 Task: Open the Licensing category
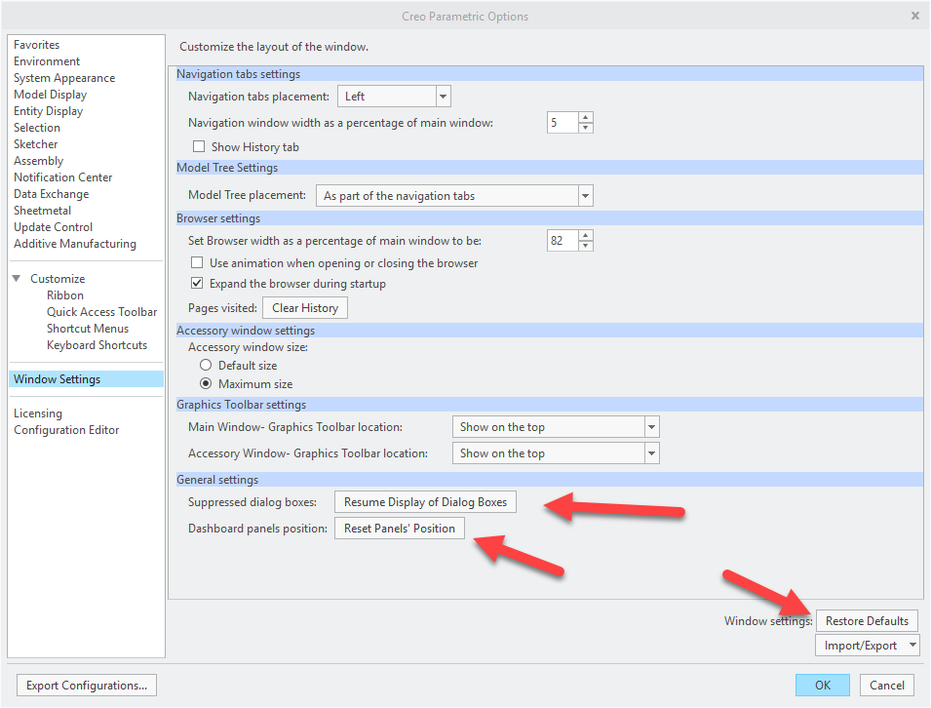click(37, 413)
